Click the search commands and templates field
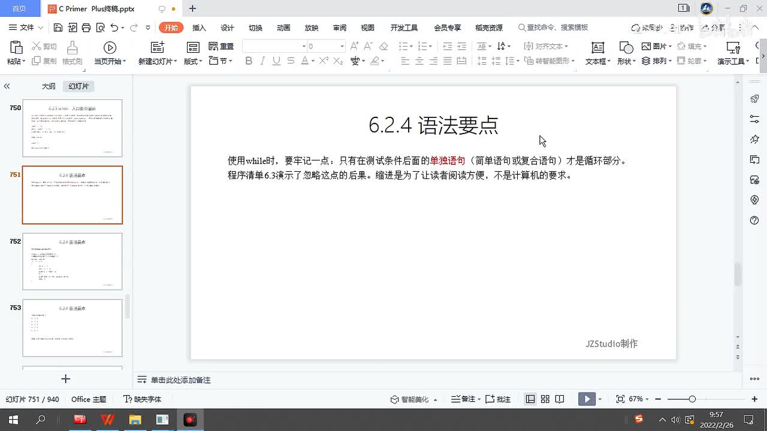Image resolution: width=767 pixels, height=431 pixels. pos(553,28)
